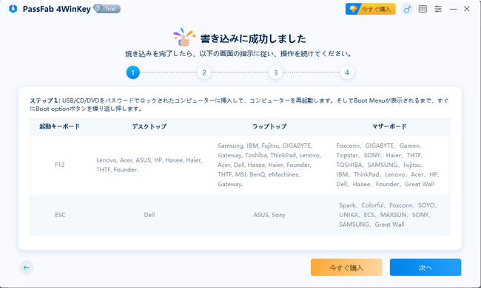The width and height of the screenshot is (481, 288).
Task: Go to step 2 circle
Action: [204, 72]
